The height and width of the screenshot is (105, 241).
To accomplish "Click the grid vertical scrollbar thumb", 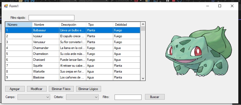I will pos(143,29).
